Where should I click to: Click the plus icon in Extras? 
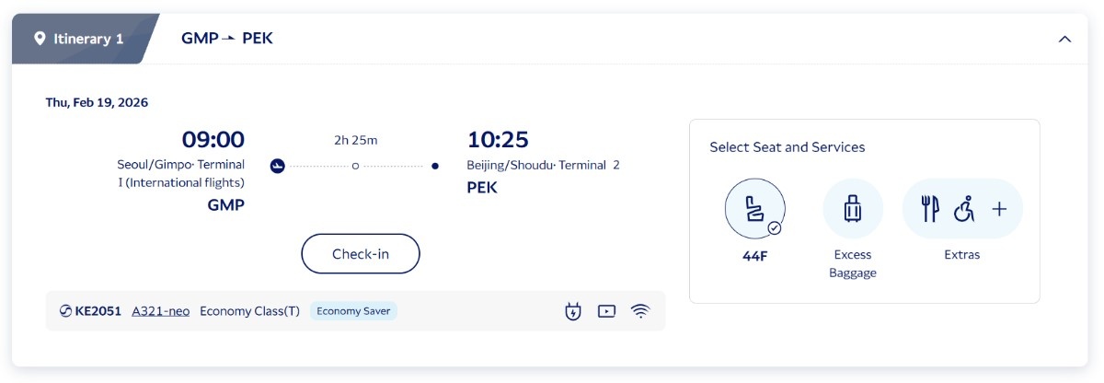coord(999,209)
